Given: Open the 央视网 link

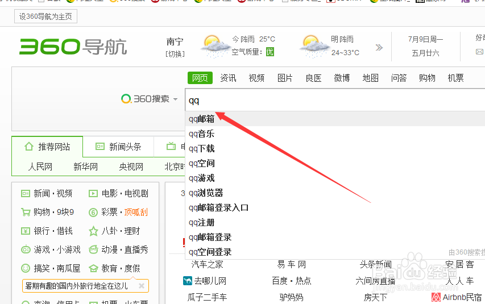Looking at the screenshot, I should (131, 167).
